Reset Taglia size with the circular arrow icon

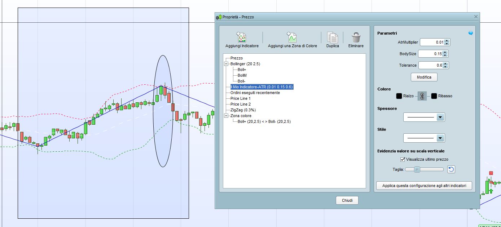(x=451, y=169)
